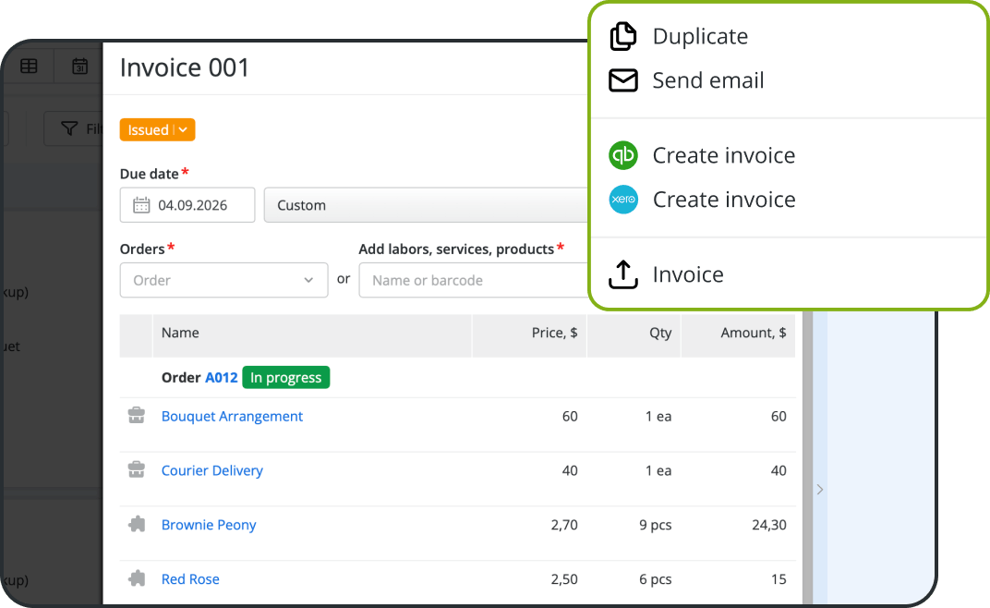
Task: Open the Custom due date term dropdown
Action: click(426, 205)
